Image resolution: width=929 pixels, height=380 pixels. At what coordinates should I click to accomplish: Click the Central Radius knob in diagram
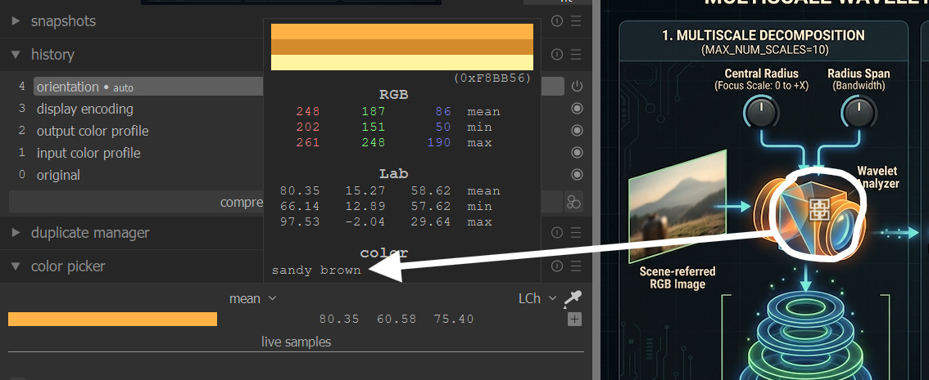click(x=761, y=113)
